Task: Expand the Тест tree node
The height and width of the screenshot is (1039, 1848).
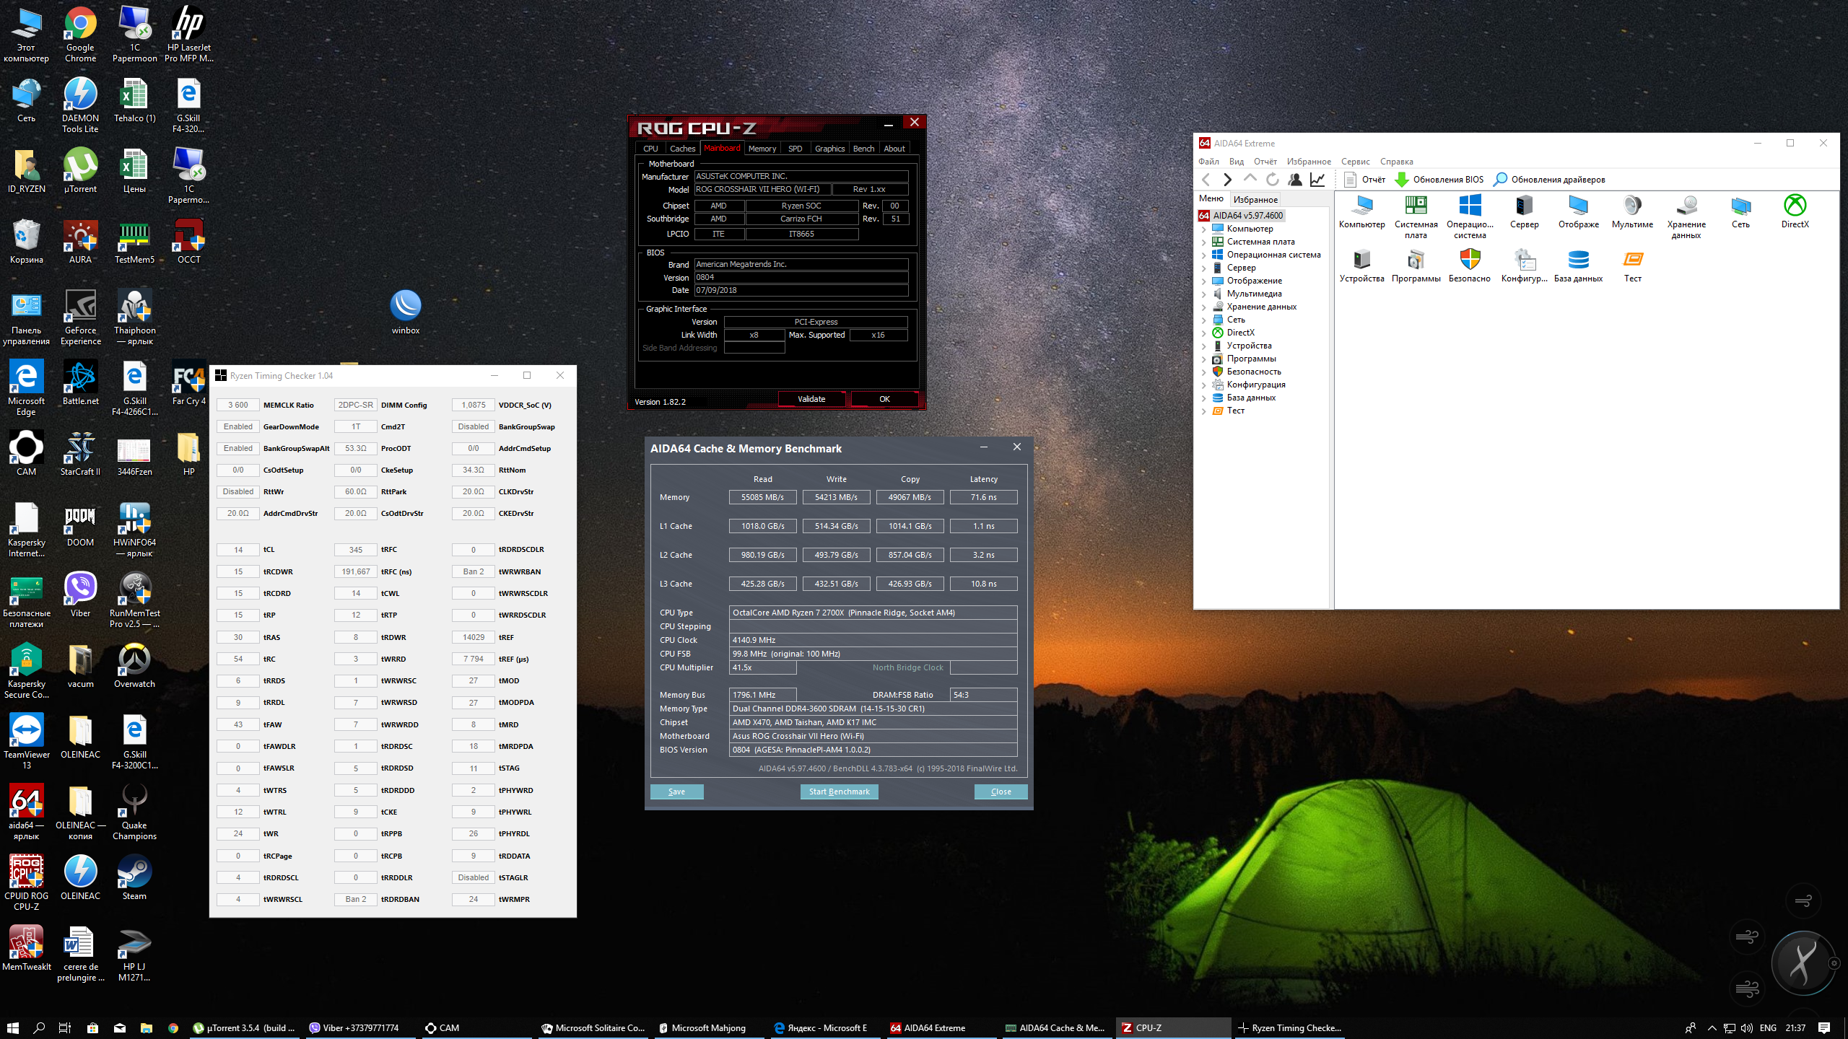Action: pyautogui.click(x=1203, y=411)
